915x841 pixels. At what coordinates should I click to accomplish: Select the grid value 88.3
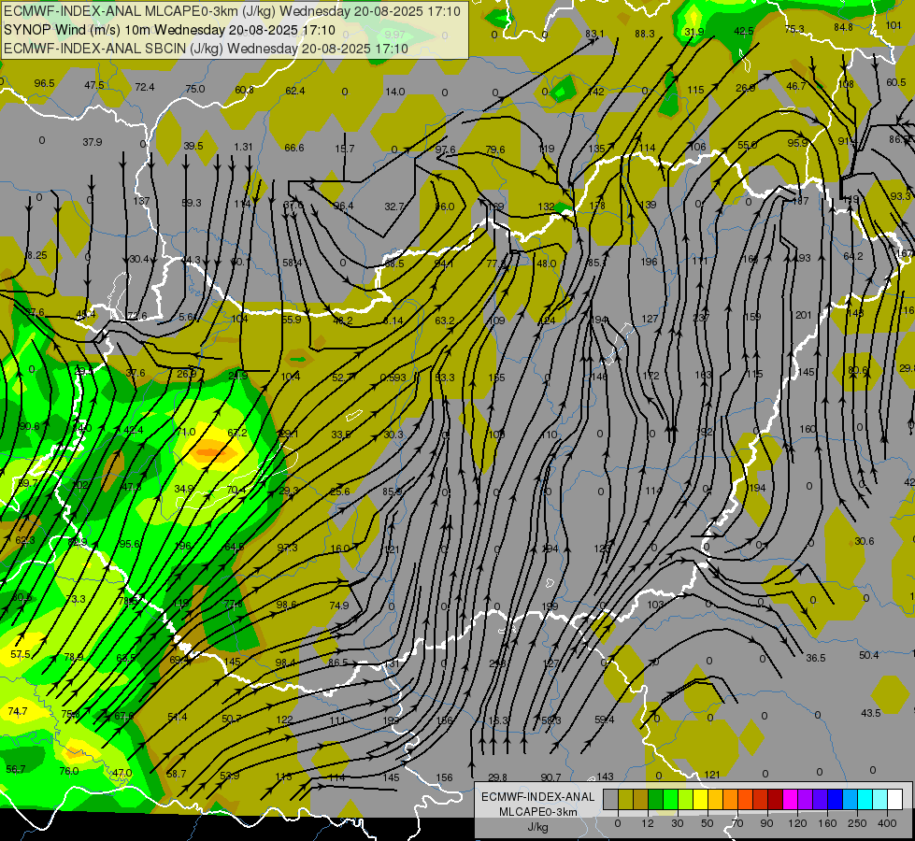point(645,34)
